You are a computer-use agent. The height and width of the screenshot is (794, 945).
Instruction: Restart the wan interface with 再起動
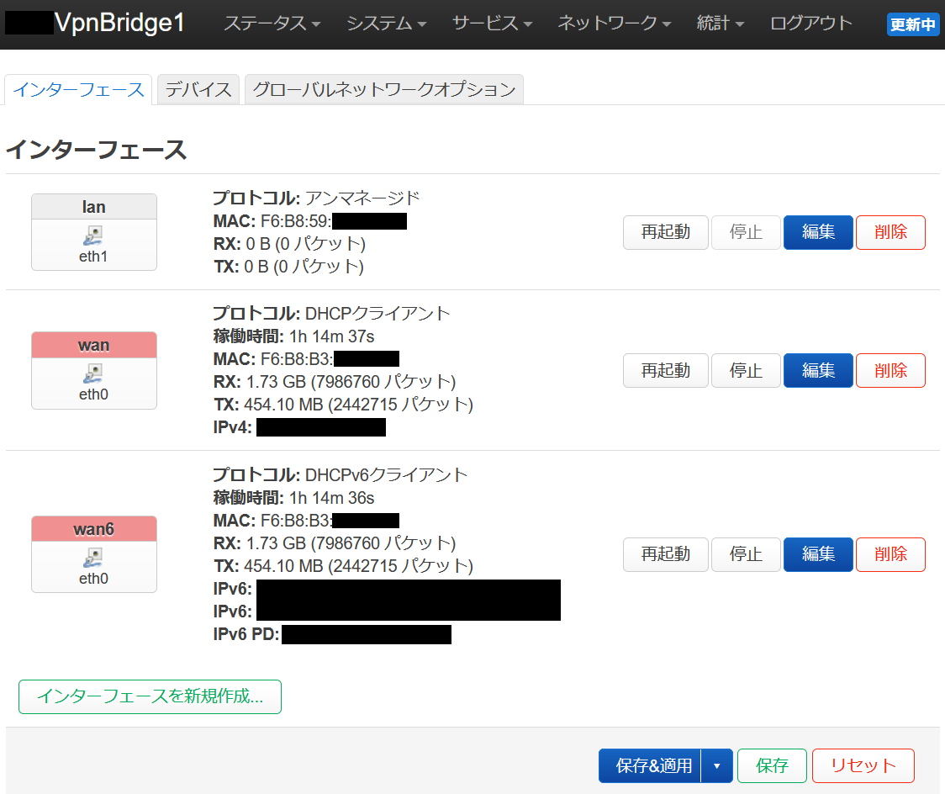pyautogui.click(x=665, y=370)
